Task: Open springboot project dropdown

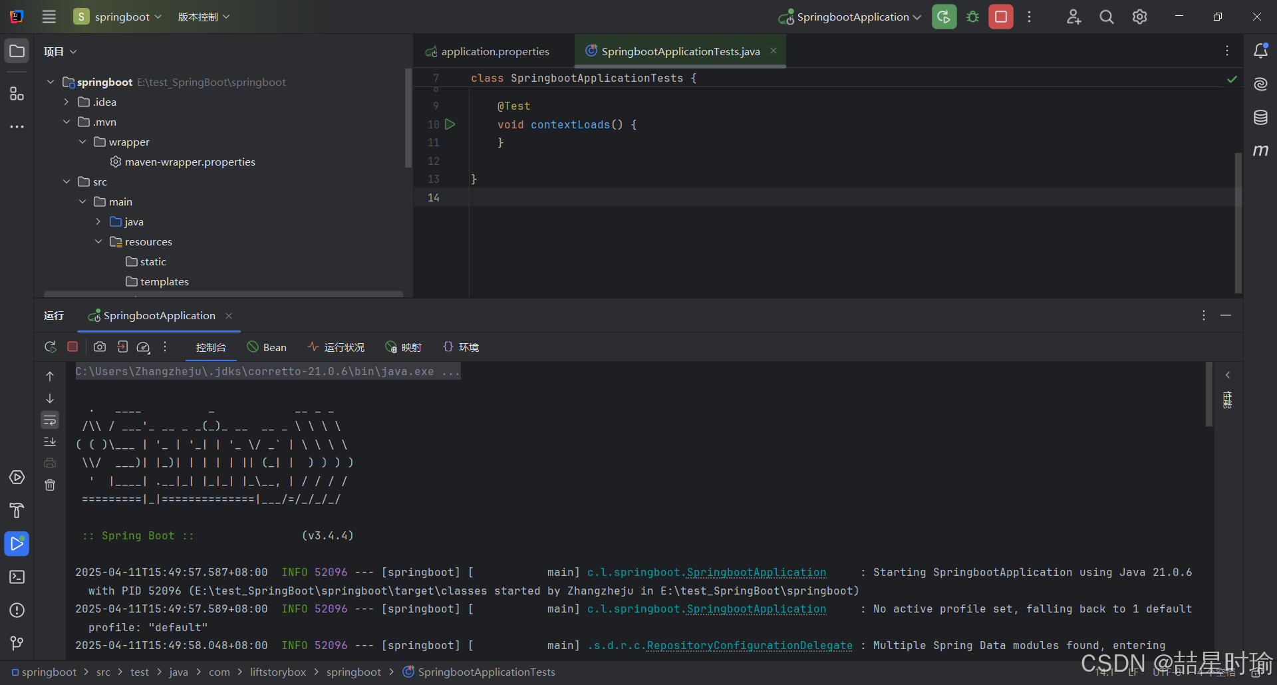Action: click(x=118, y=17)
